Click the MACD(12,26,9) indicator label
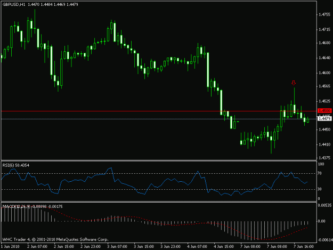This screenshot has width=333, height=250. coord(16,206)
